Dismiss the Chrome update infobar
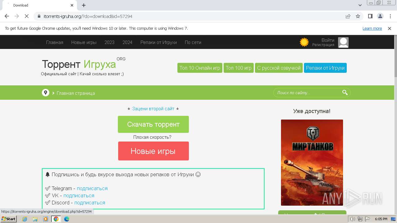This screenshot has width=397, height=223. pyautogui.click(x=390, y=28)
